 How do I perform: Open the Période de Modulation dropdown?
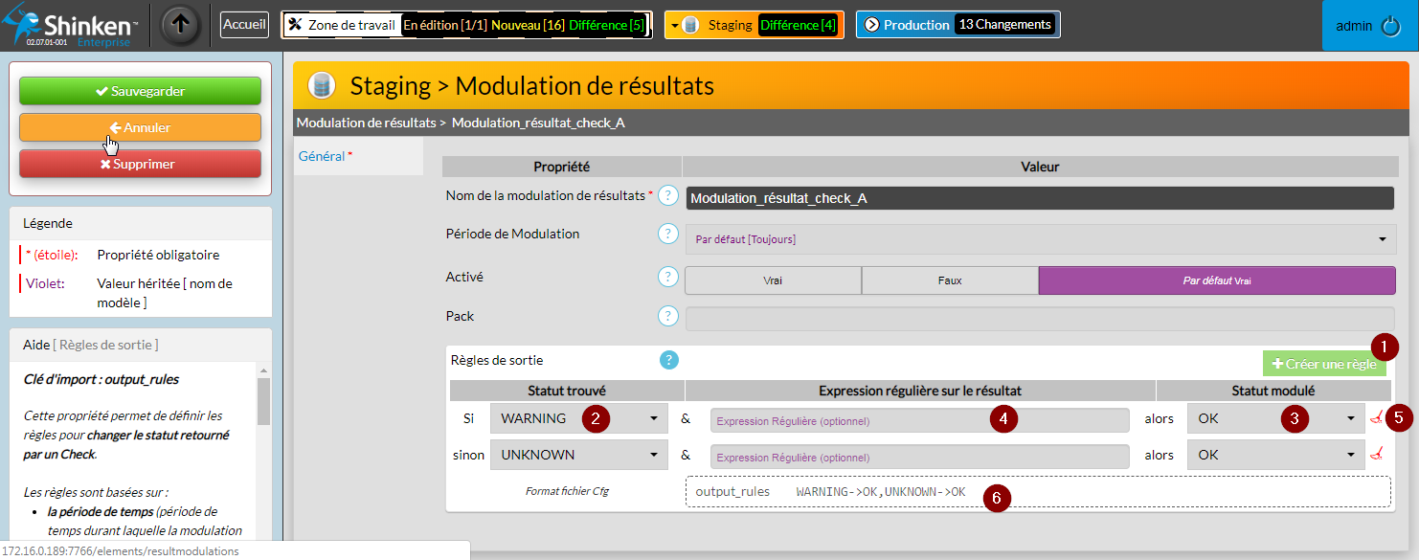pyautogui.click(x=1040, y=238)
